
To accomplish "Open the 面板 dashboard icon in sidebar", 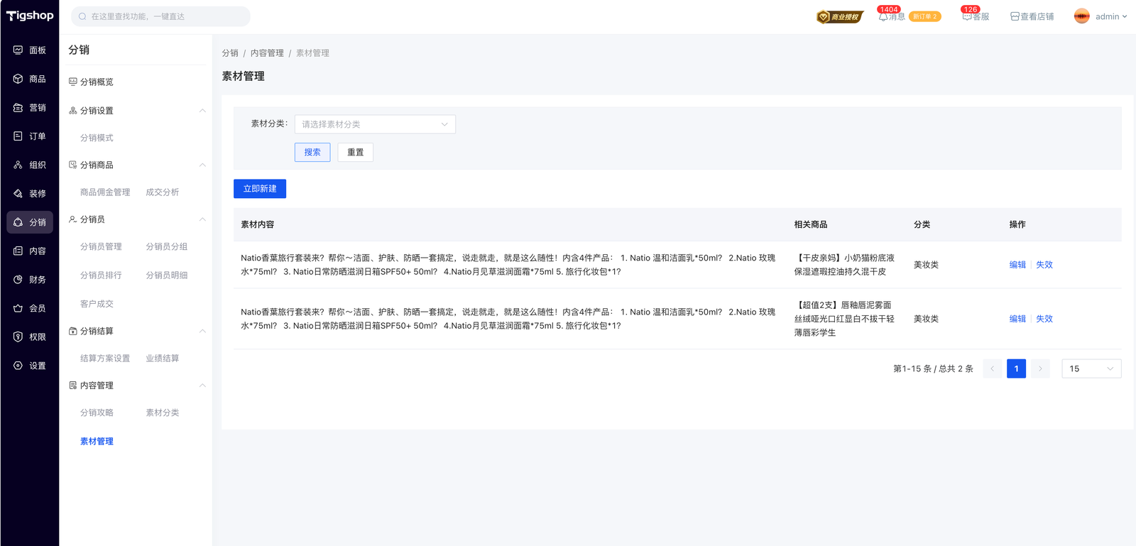I will tap(18, 50).
